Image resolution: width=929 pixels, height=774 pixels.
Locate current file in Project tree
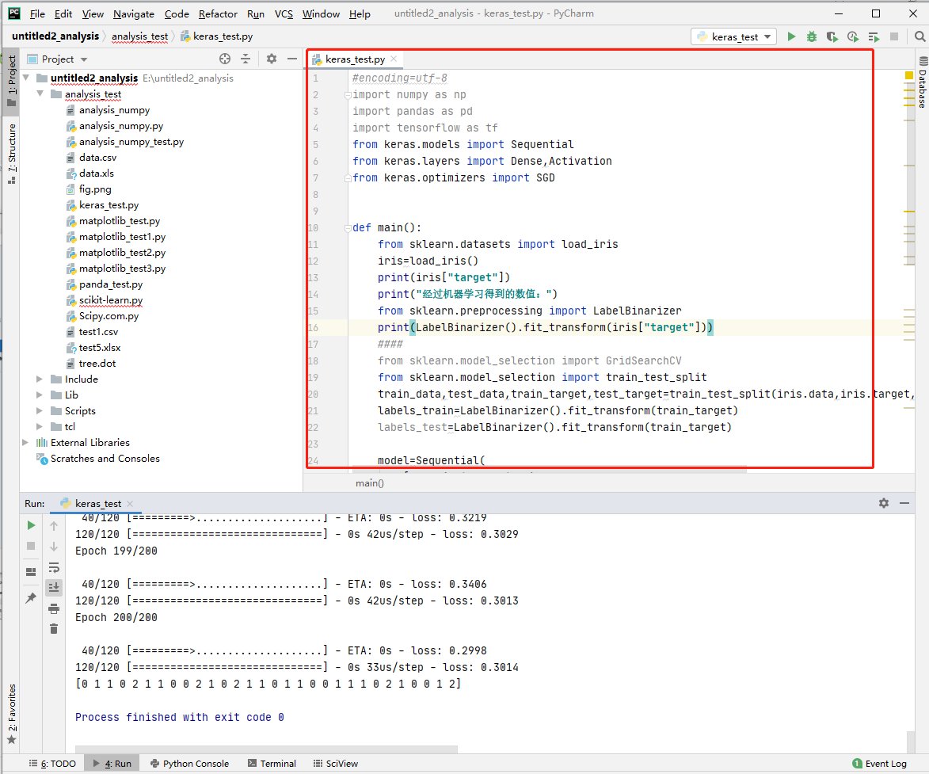pos(225,59)
